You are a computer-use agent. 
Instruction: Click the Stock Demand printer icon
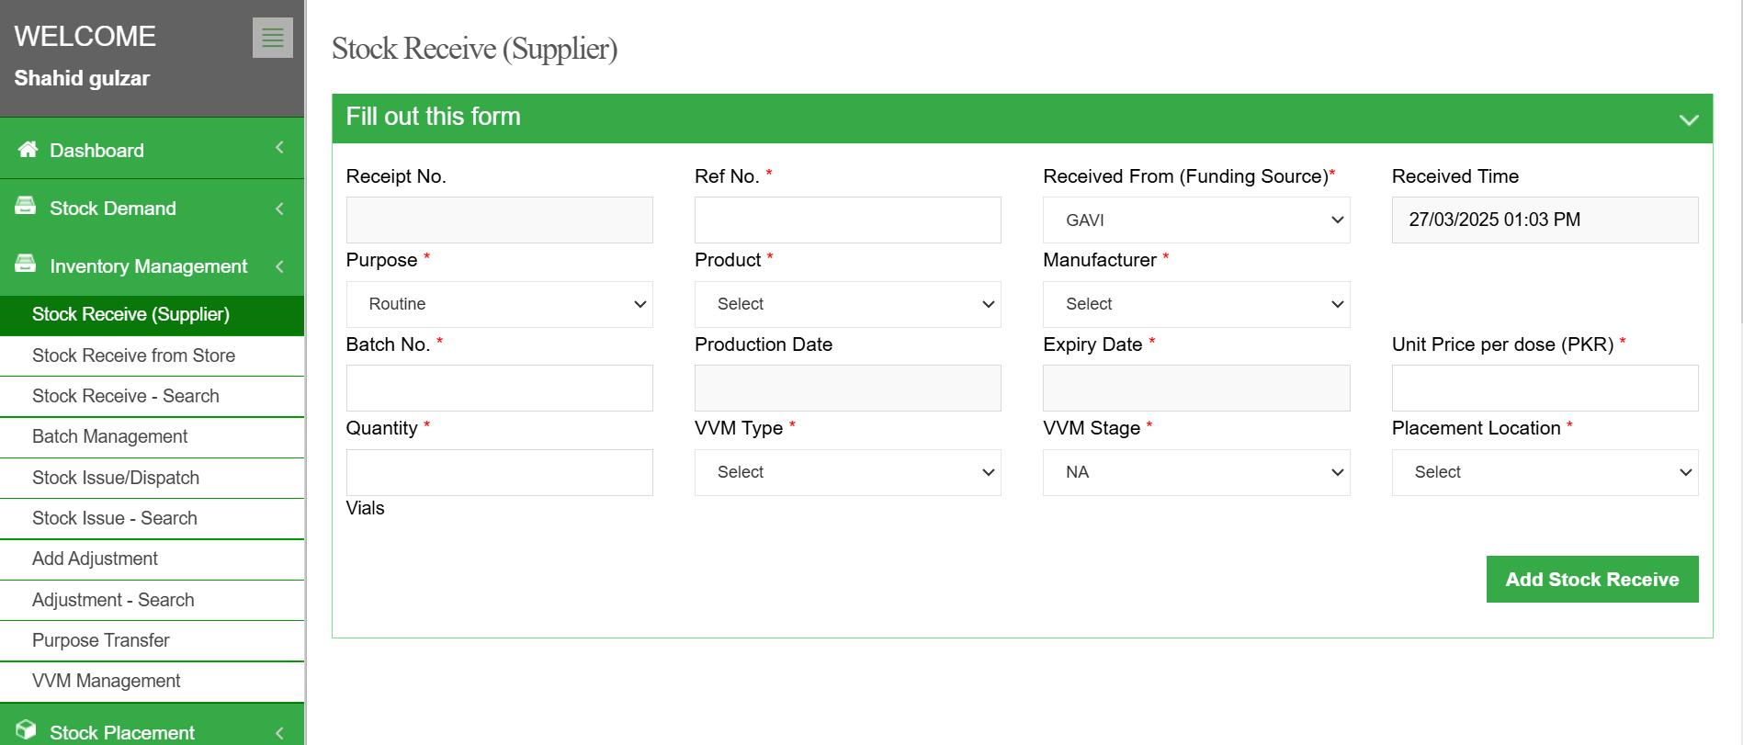pos(26,207)
